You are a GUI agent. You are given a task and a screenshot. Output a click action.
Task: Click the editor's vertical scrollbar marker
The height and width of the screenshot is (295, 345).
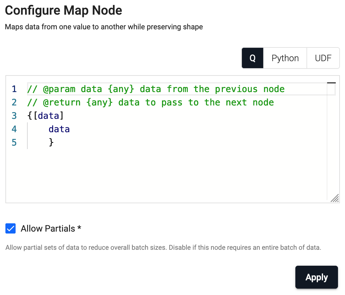pyautogui.click(x=331, y=83)
